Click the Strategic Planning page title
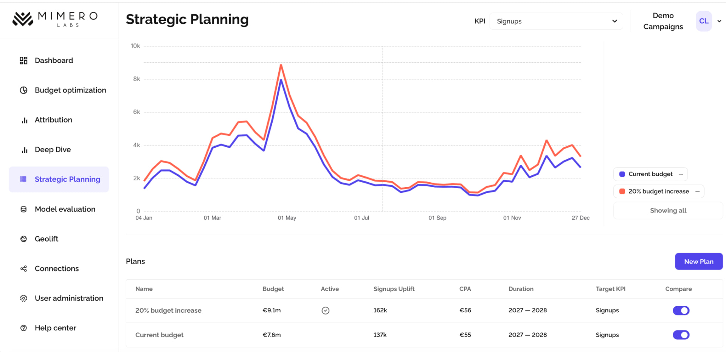This screenshot has width=726, height=352. 187,19
